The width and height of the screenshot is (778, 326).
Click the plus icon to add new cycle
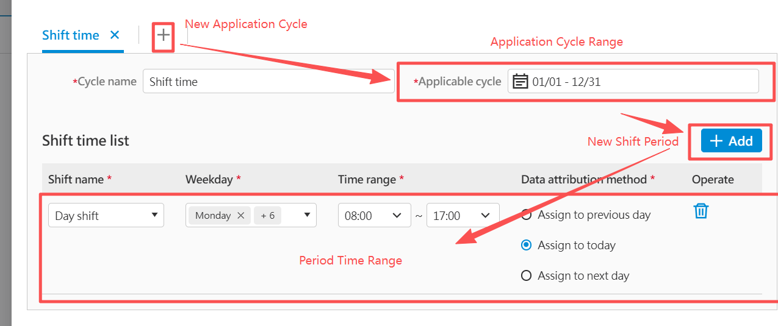click(x=163, y=35)
